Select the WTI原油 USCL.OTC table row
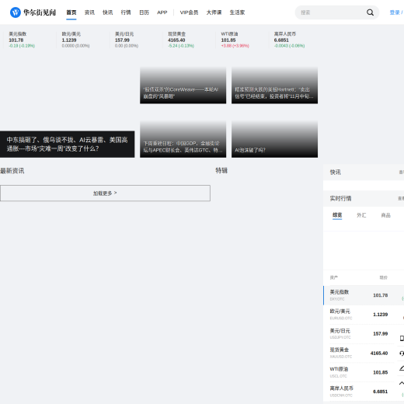The width and height of the screenshot is (404, 404). [364, 372]
